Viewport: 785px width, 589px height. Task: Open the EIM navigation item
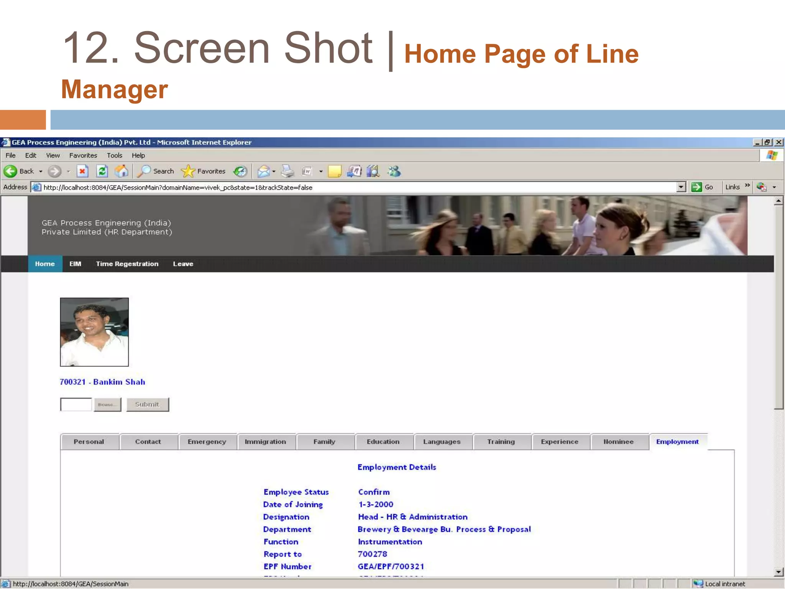pos(75,264)
